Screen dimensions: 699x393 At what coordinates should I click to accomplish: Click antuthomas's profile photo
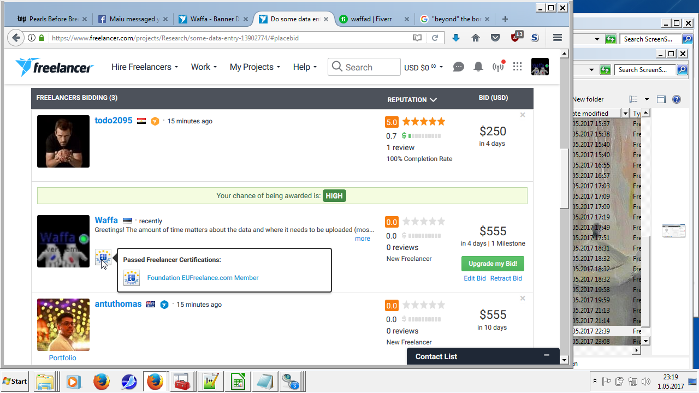click(x=63, y=325)
